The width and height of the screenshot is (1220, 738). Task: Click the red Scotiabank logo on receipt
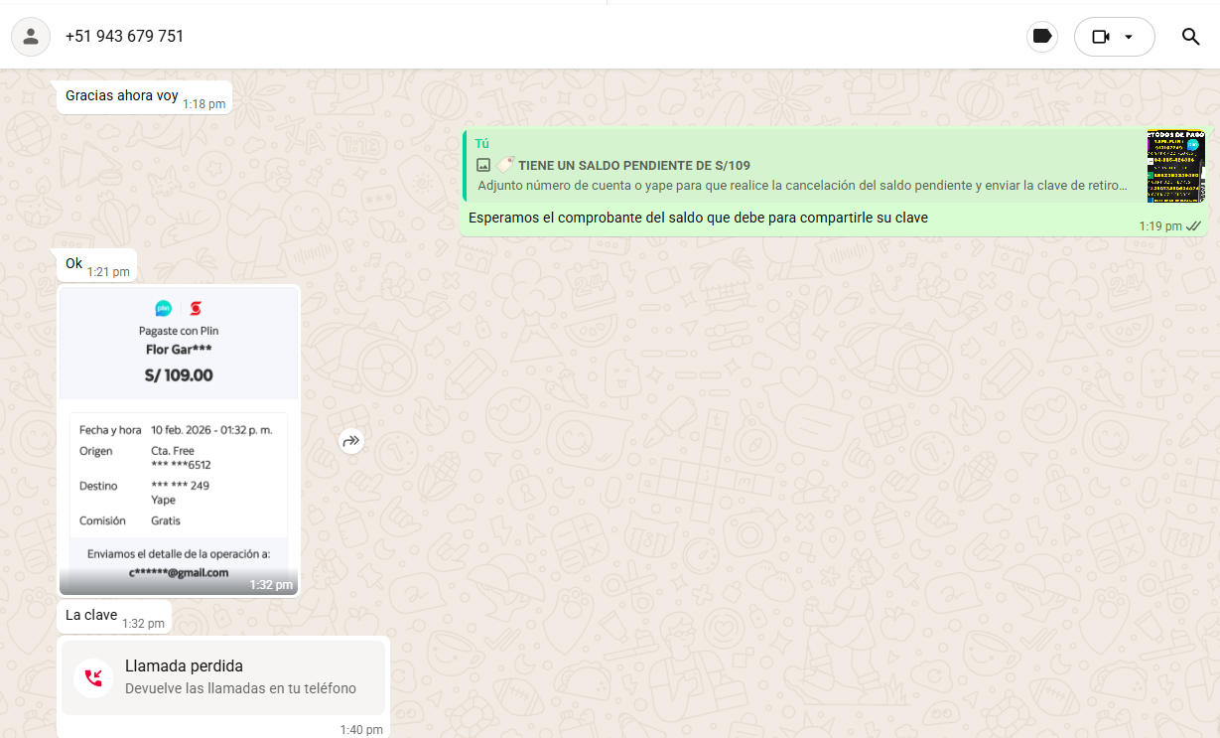[x=196, y=308]
